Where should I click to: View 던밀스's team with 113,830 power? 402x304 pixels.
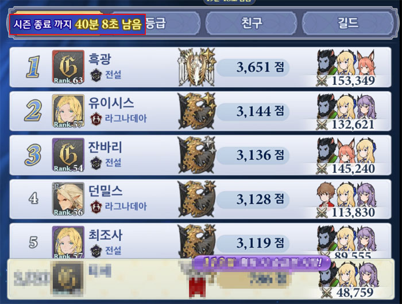pyautogui.click(x=346, y=200)
